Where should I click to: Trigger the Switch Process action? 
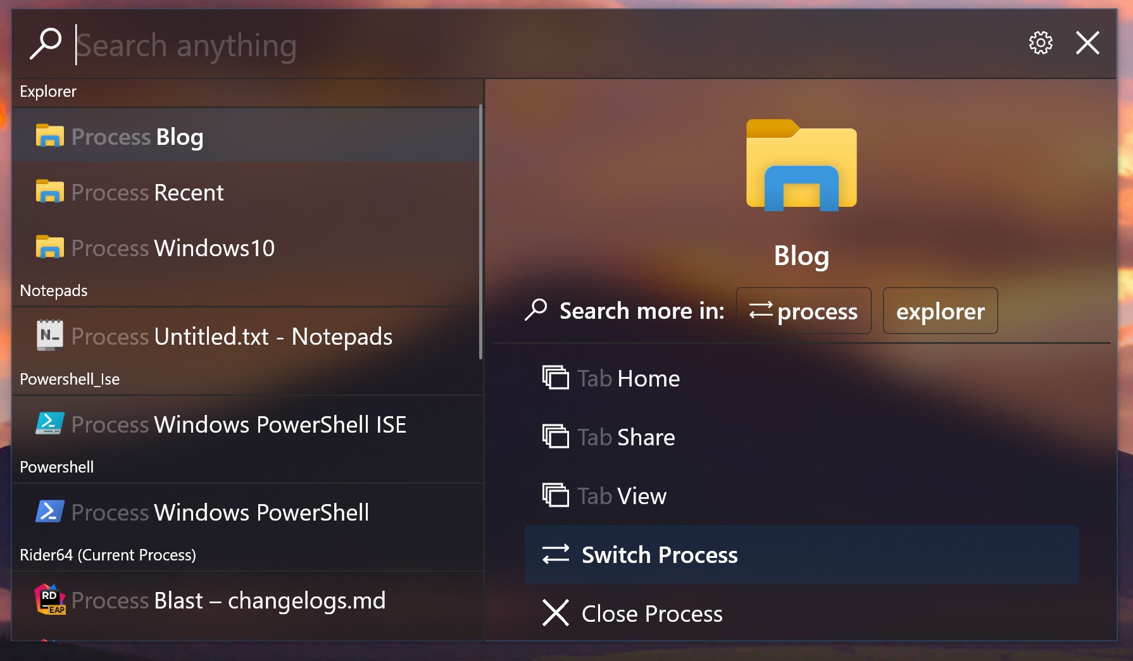(660, 554)
